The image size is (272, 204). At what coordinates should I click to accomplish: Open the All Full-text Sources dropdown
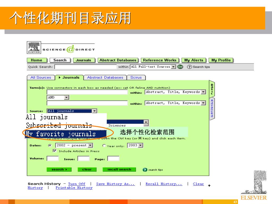coord(153,67)
